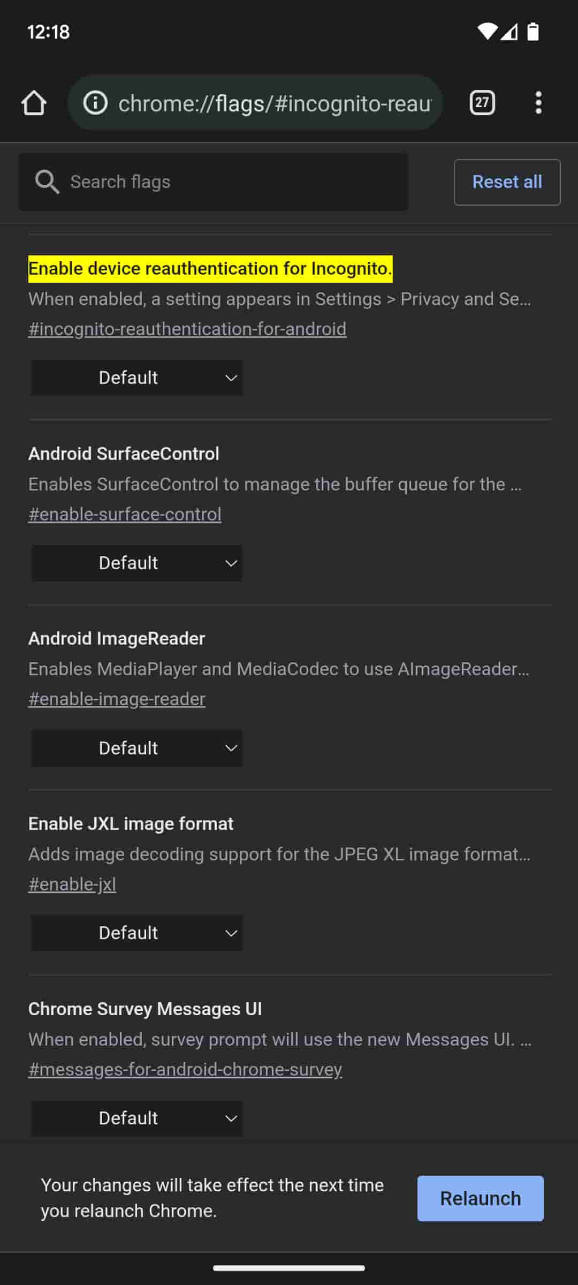
Task: Click the #enable-image-reader link
Action: coord(117,699)
